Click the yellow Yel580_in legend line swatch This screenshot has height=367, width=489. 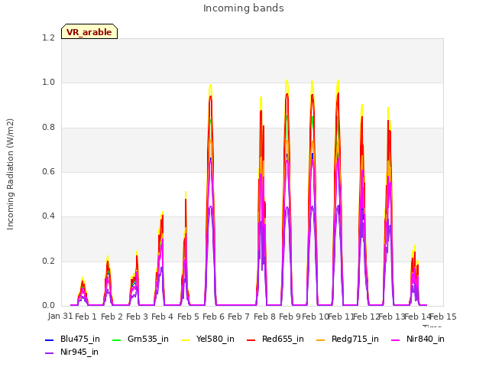click(185, 339)
